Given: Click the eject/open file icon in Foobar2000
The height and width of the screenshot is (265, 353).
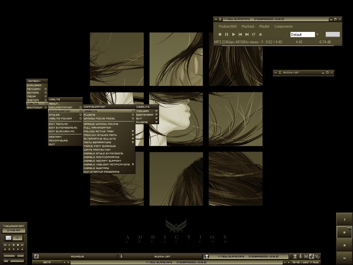Looking at the screenshot, I should click(x=260, y=34).
